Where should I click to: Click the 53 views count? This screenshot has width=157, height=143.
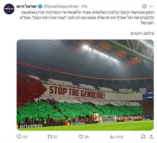pos(119,137)
